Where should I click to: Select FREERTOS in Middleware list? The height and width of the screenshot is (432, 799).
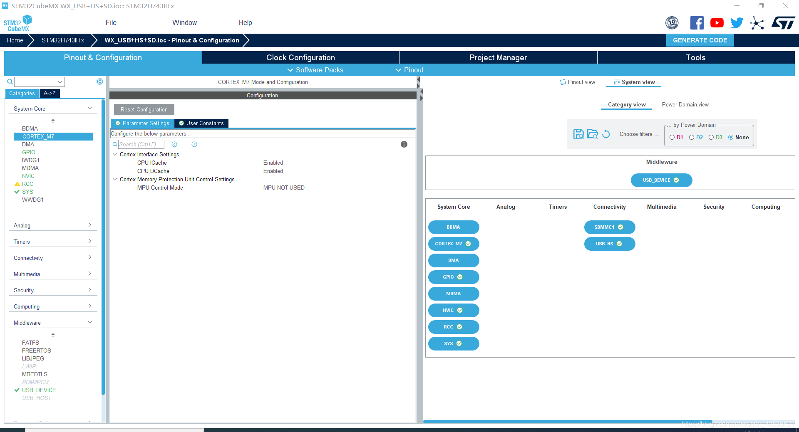pyautogui.click(x=37, y=351)
